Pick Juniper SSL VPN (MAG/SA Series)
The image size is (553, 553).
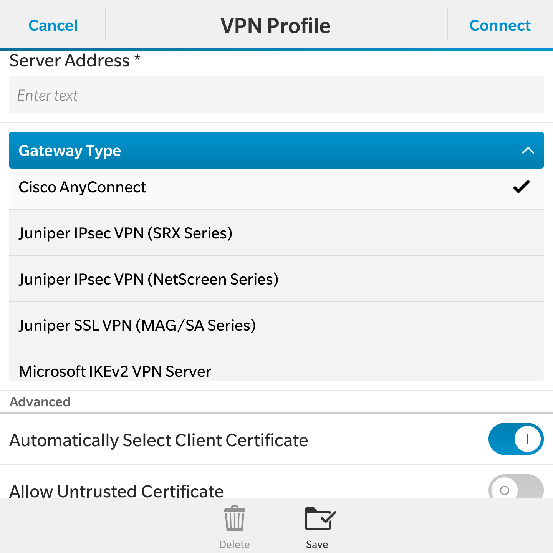click(x=276, y=325)
